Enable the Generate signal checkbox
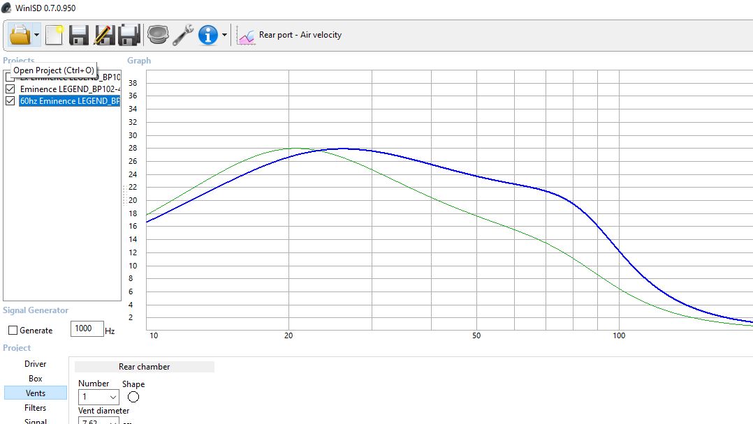The width and height of the screenshot is (753, 424). click(x=13, y=331)
